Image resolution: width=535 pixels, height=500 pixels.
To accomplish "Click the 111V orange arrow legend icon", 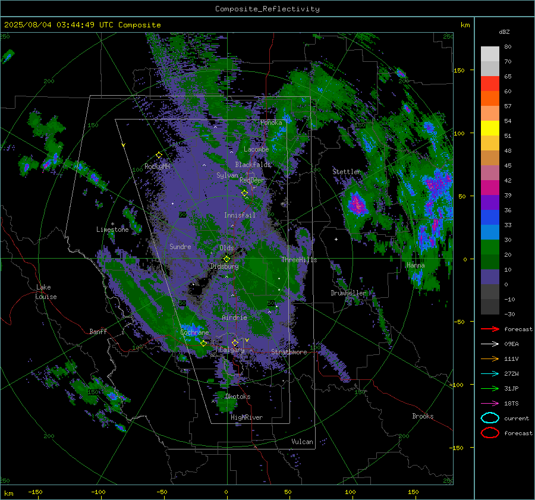I will pyautogui.click(x=490, y=359).
